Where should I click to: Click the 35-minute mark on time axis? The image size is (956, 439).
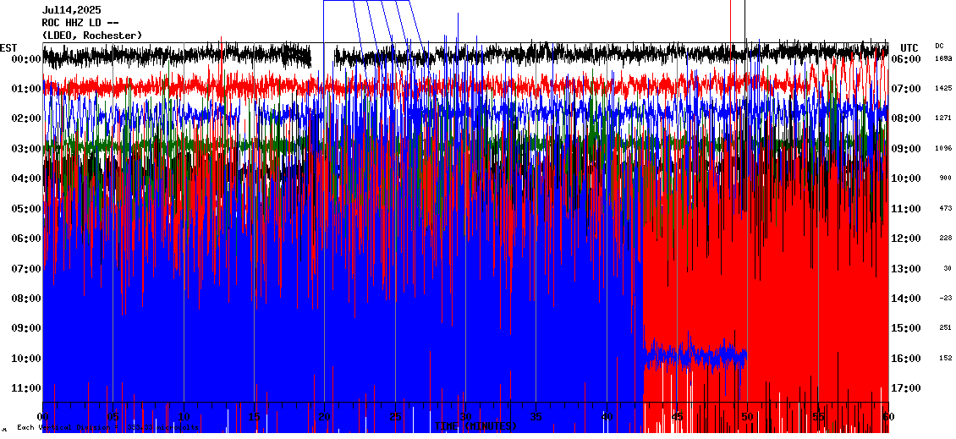coord(536,417)
